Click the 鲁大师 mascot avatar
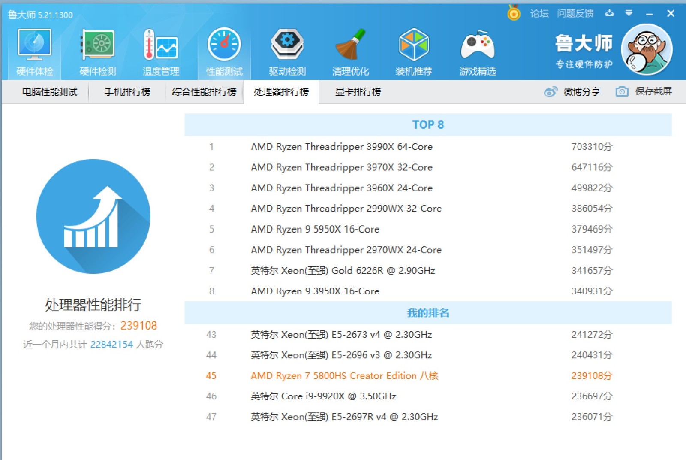This screenshot has height=460, width=686. (x=647, y=49)
